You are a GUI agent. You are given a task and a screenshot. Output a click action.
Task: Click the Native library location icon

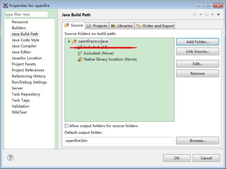(80, 59)
